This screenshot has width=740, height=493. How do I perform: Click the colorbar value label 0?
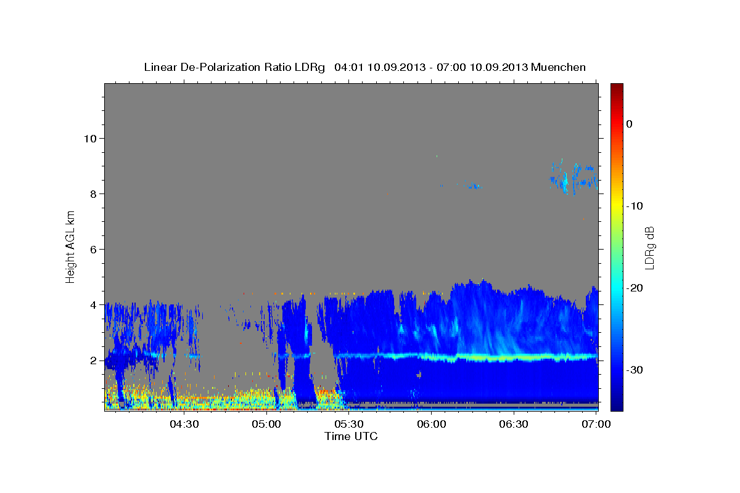630,124
